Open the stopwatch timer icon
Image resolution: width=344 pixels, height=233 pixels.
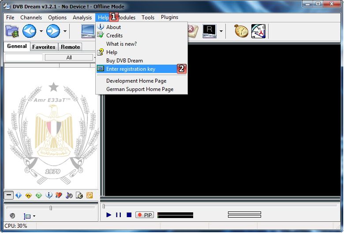coord(241,31)
